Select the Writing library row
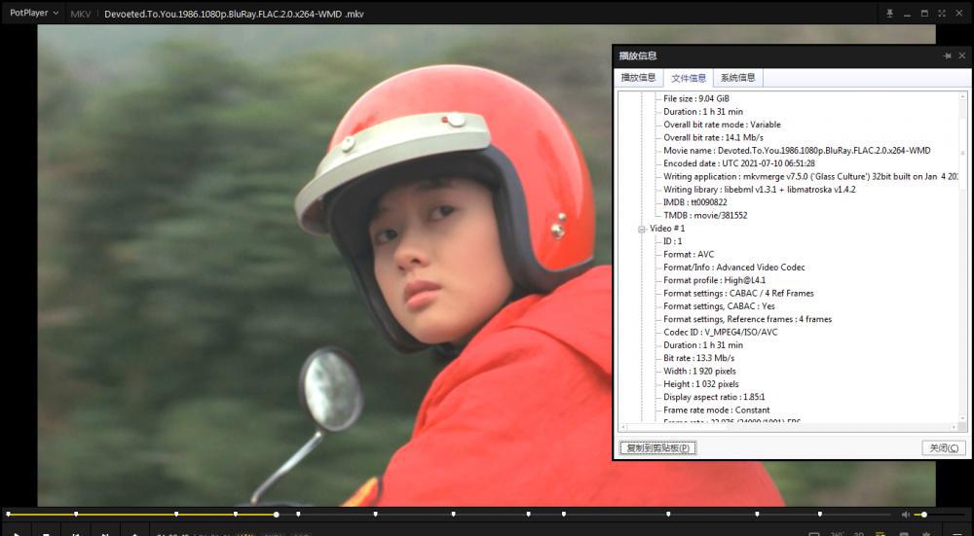This screenshot has width=974, height=536. coord(759,190)
